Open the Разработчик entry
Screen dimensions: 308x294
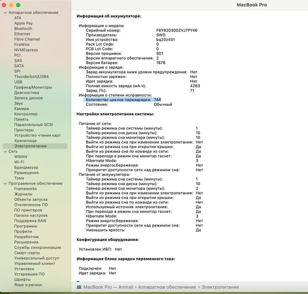coord(26,236)
